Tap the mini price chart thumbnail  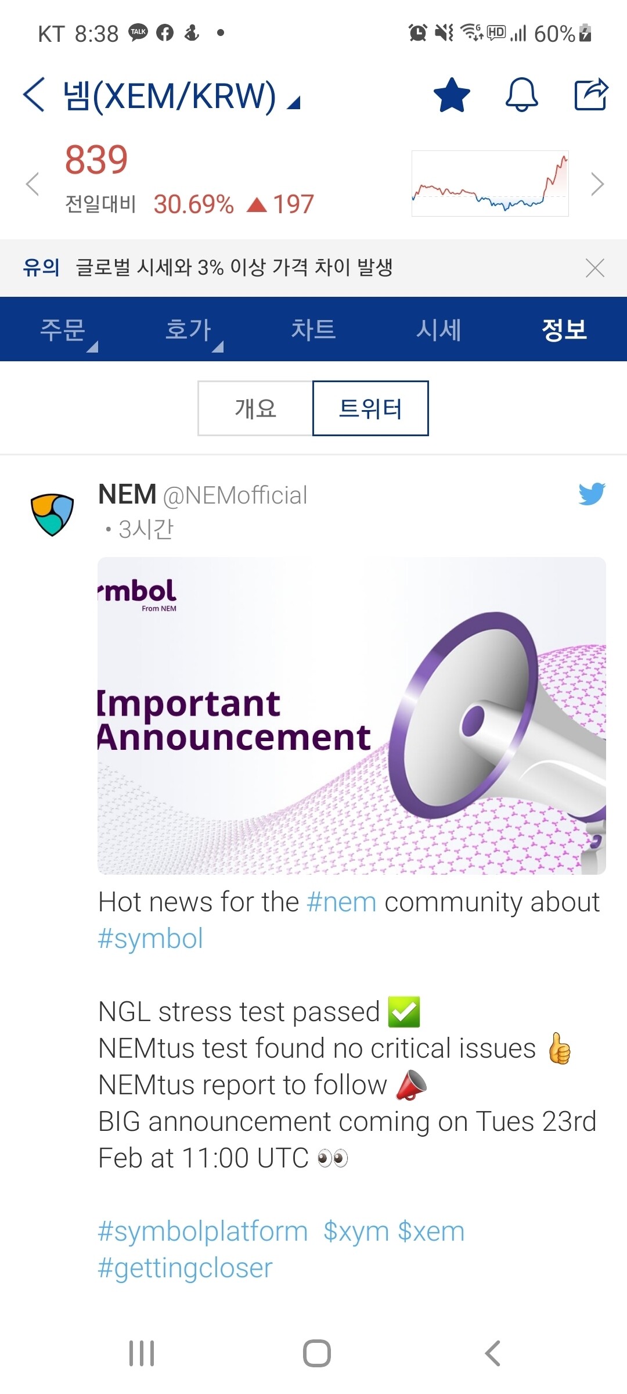491,183
